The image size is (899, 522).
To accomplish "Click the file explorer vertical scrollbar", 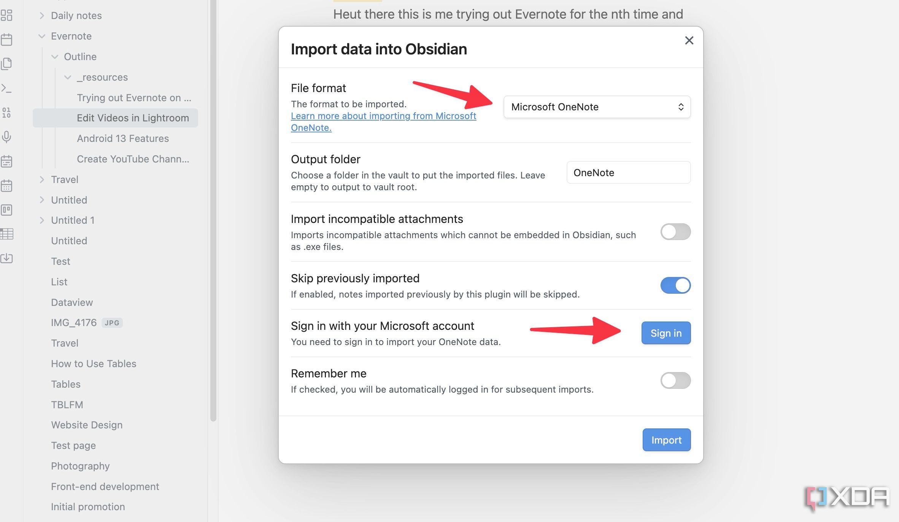I will [x=213, y=210].
